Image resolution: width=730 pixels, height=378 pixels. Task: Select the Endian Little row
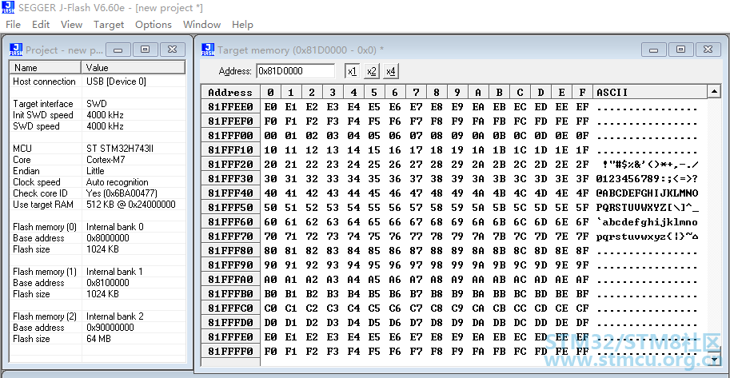point(97,171)
